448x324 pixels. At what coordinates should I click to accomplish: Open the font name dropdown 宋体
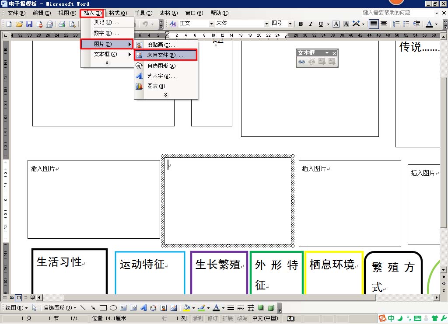click(266, 24)
